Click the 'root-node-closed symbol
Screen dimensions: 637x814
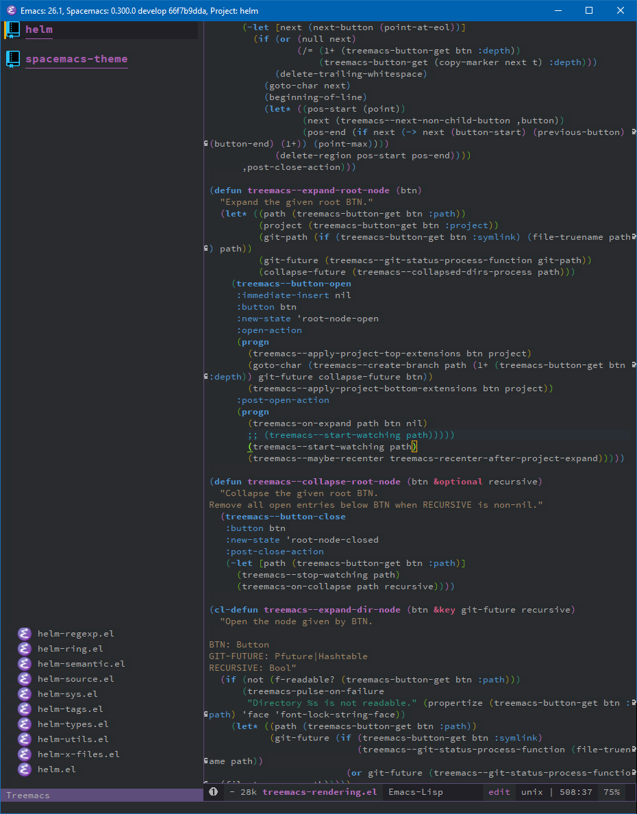click(332, 540)
